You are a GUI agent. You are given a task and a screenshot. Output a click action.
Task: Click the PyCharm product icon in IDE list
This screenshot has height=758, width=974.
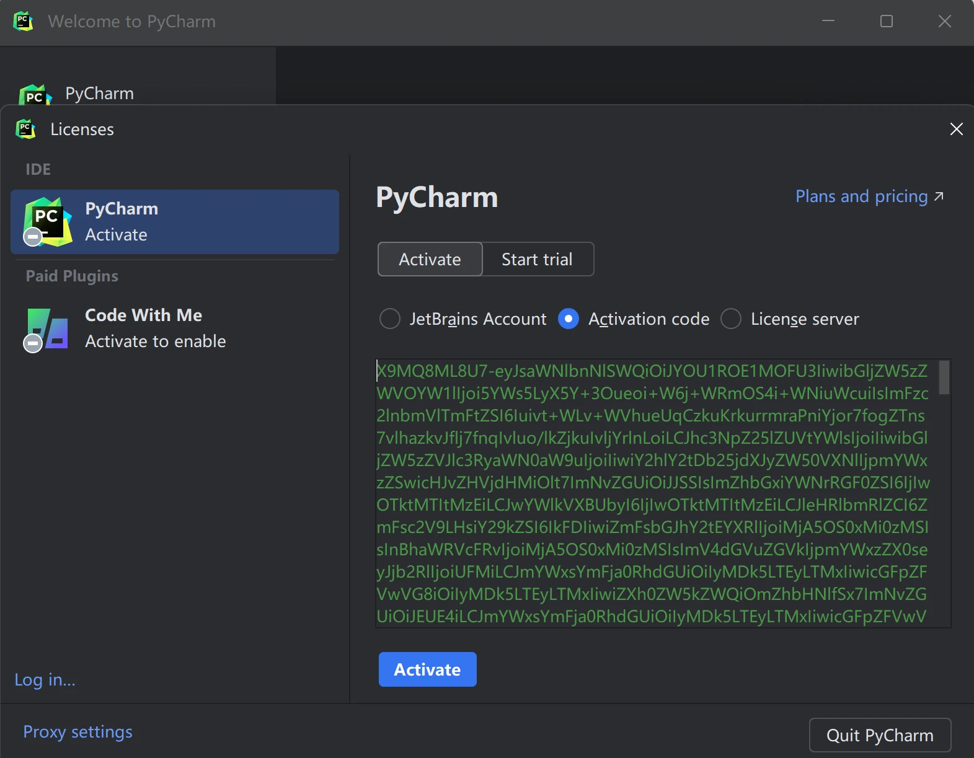(x=47, y=222)
